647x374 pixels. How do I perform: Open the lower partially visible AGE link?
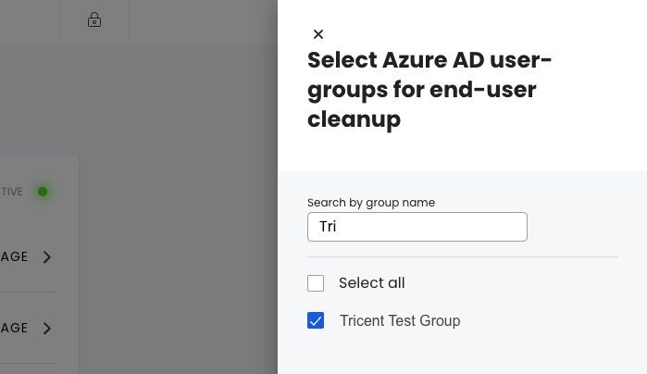[x=14, y=329]
